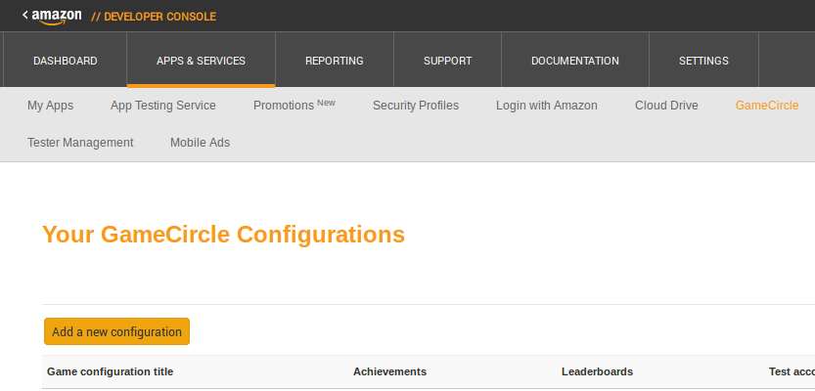Screen dimensions: 815x391
Task: Go to Security Profiles
Action: (416, 106)
